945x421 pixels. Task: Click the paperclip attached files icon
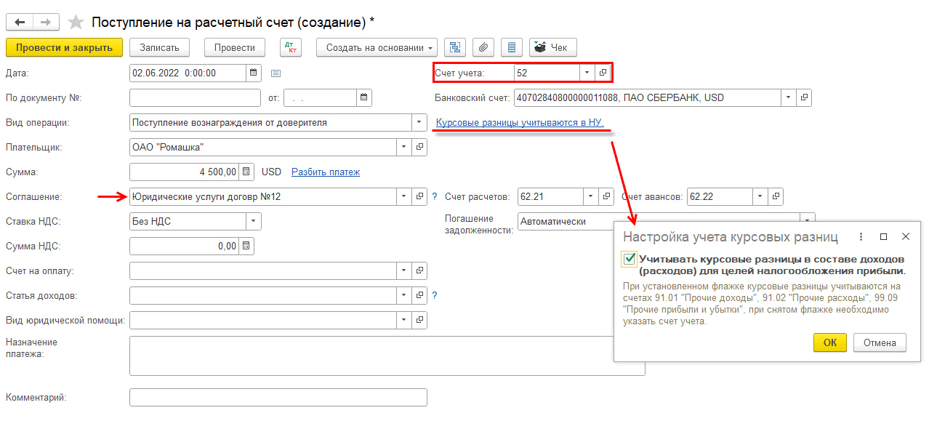point(483,48)
